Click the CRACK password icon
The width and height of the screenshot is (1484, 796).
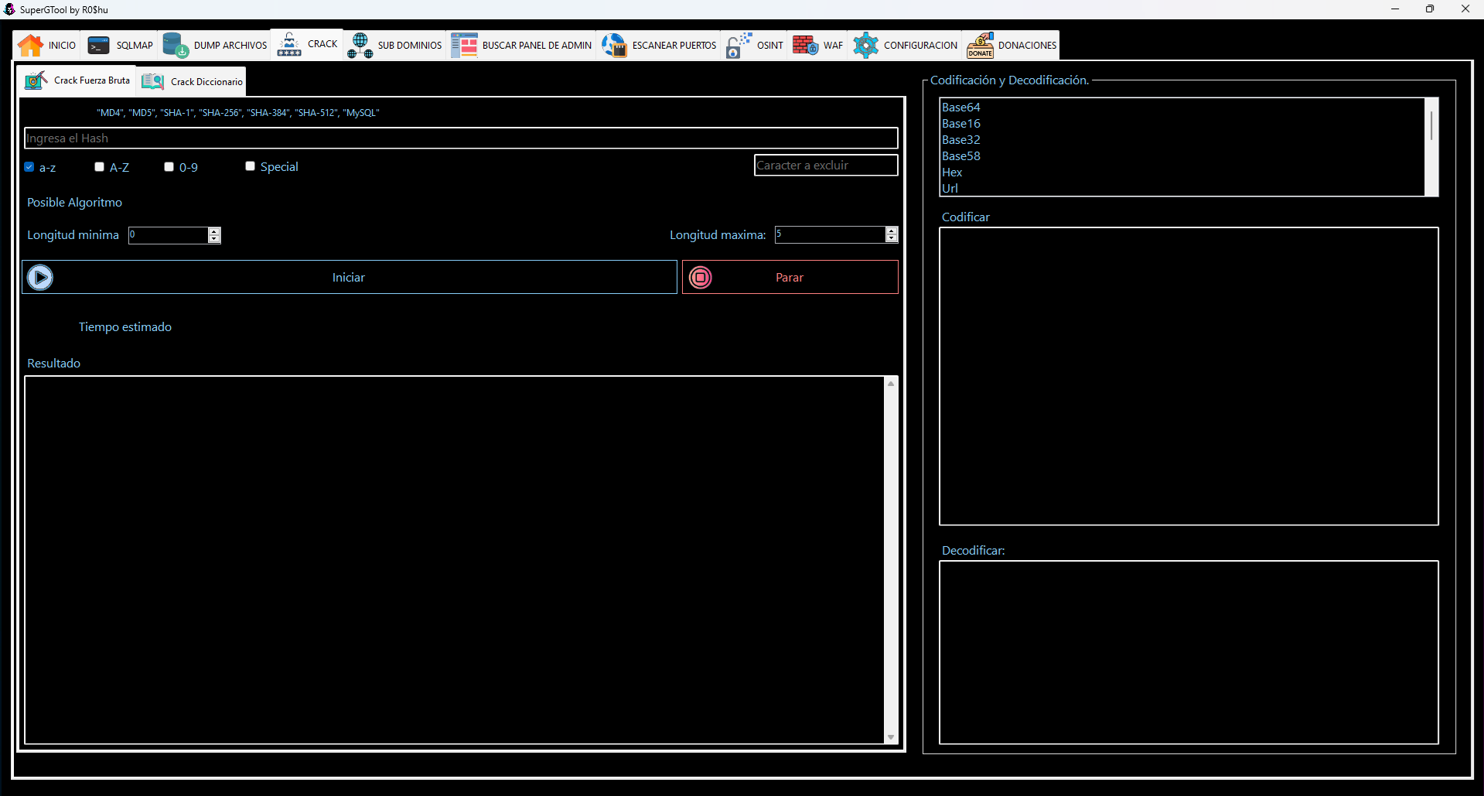[289, 44]
